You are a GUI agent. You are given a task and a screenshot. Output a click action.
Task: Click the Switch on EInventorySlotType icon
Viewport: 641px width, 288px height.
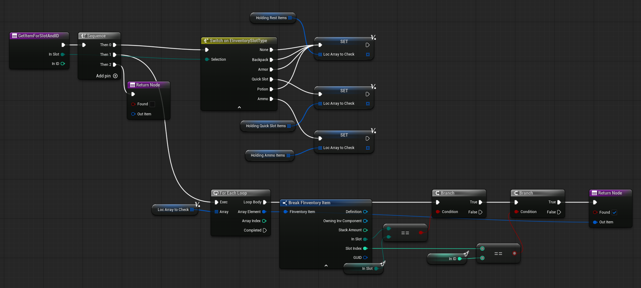coord(206,41)
